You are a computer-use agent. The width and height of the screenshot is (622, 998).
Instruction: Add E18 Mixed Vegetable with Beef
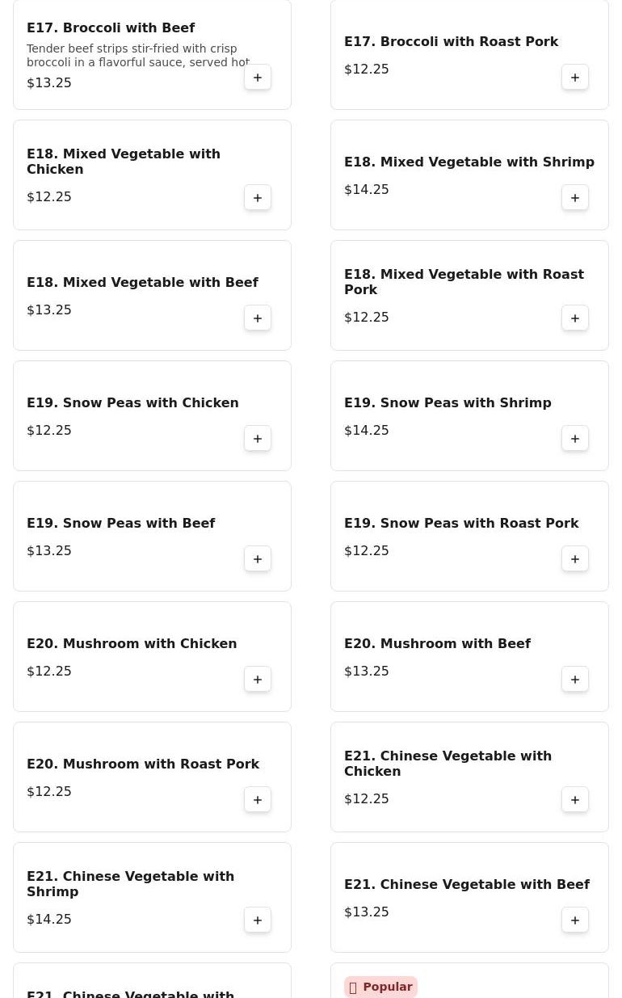pyautogui.click(x=258, y=318)
